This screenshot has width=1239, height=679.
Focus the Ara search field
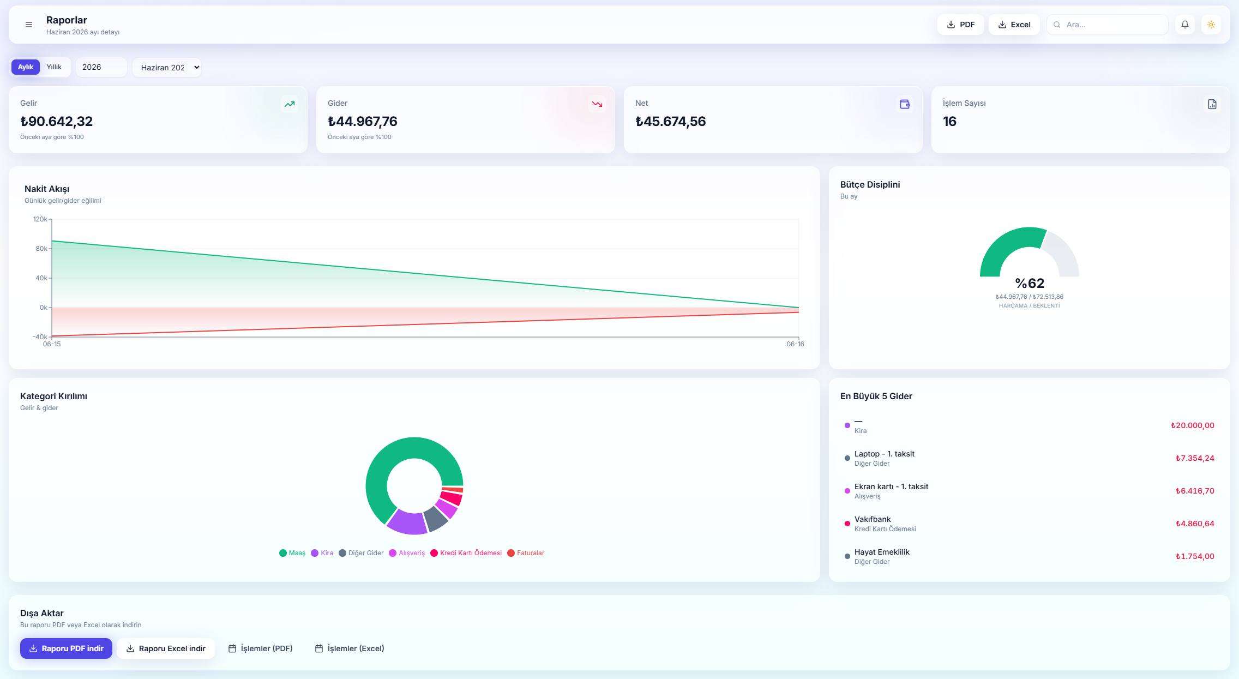1108,25
